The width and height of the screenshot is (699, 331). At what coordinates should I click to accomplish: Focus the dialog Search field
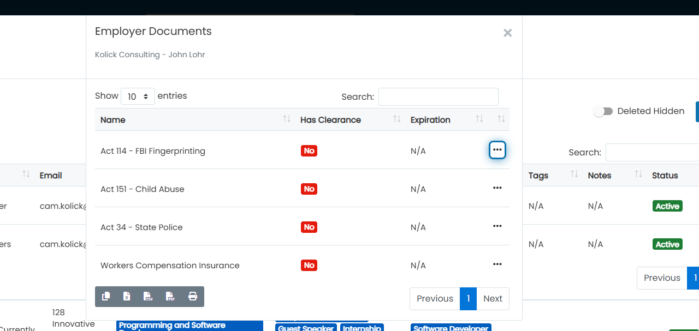point(439,97)
